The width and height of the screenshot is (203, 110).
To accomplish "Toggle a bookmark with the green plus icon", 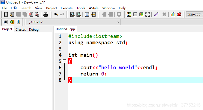I will pyautogui.click(x=12, y=22).
